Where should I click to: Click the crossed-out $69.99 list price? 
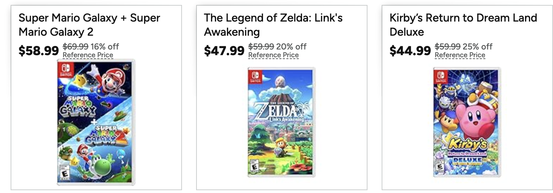[x=75, y=47]
